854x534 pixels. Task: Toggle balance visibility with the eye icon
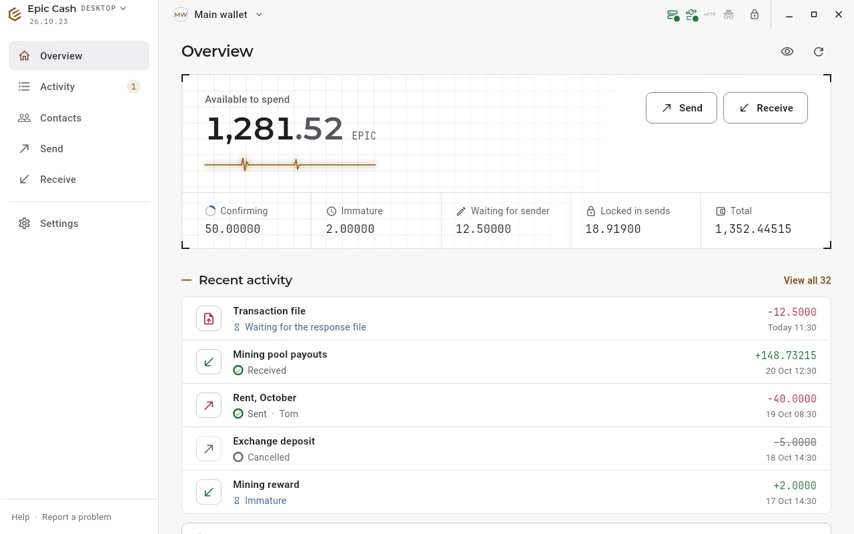point(787,51)
